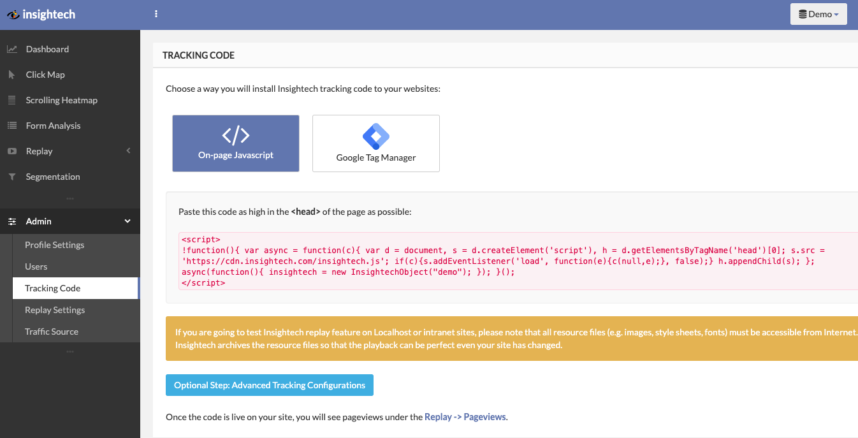The height and width of the screenshot is (438, 858).
Task: Open Scrolling Heatmap page
Action: point(70,100)
